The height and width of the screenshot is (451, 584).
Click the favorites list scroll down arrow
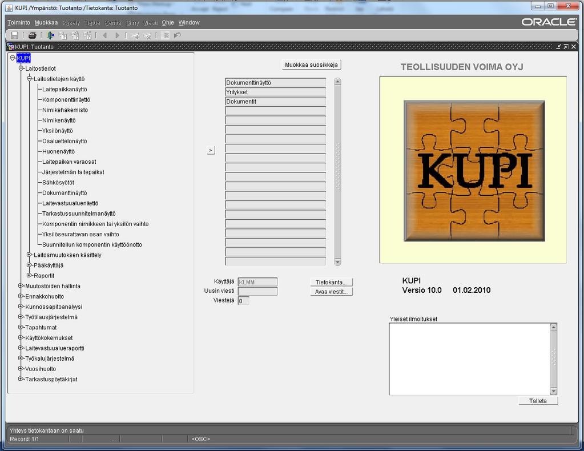point(338,262)
